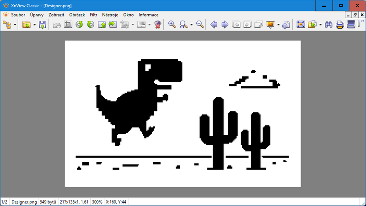The image size is (366, 206).
Task: Rotate image clockwise with the right rotate icon
Action: (91, 25)
